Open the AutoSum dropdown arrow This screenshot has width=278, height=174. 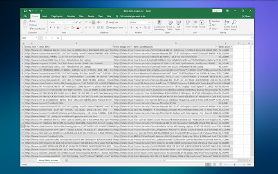pos(222,21)
